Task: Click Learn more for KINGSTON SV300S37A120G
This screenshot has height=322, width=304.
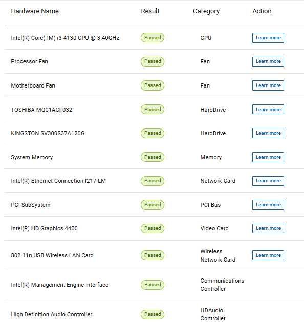Action: tap(268, 133)
